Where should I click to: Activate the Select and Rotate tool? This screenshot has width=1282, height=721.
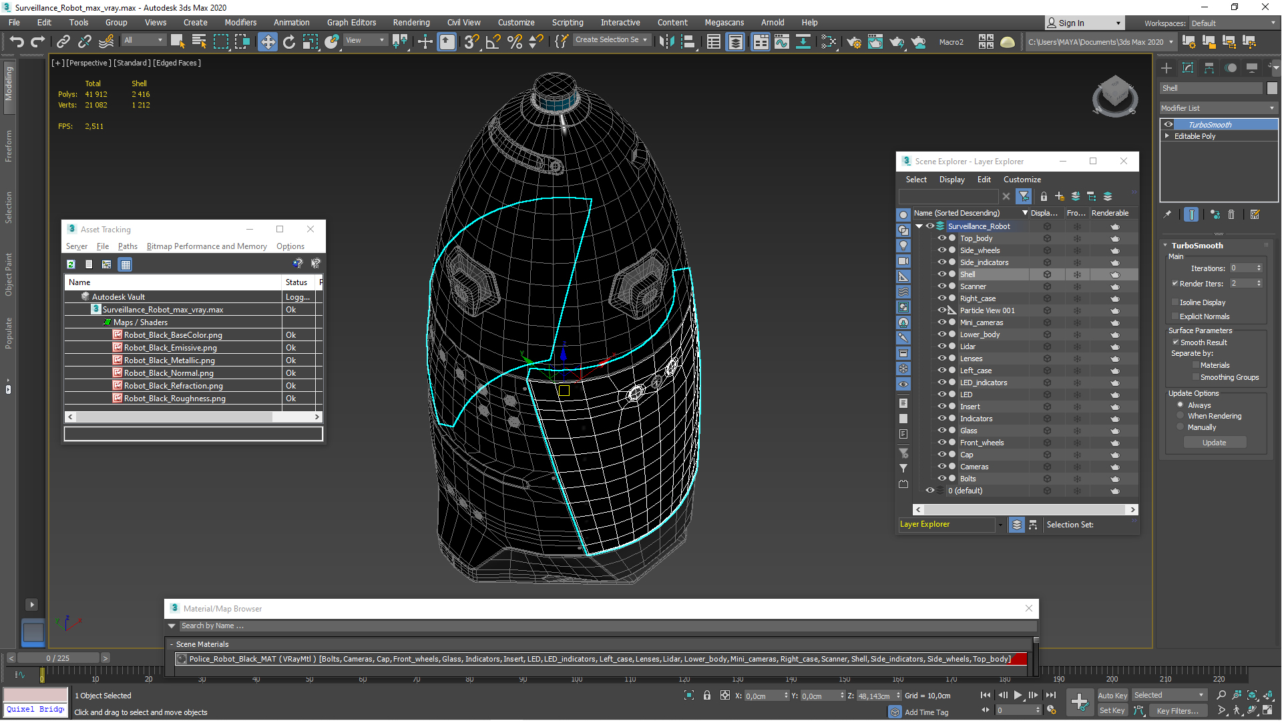tap(288, 41)
